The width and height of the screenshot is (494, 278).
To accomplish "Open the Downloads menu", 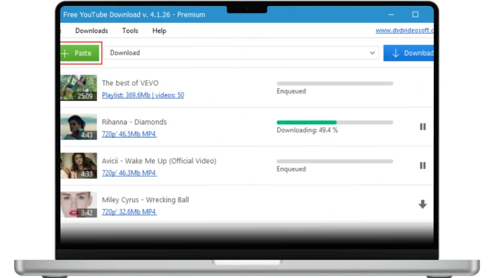I will [92, 30].
